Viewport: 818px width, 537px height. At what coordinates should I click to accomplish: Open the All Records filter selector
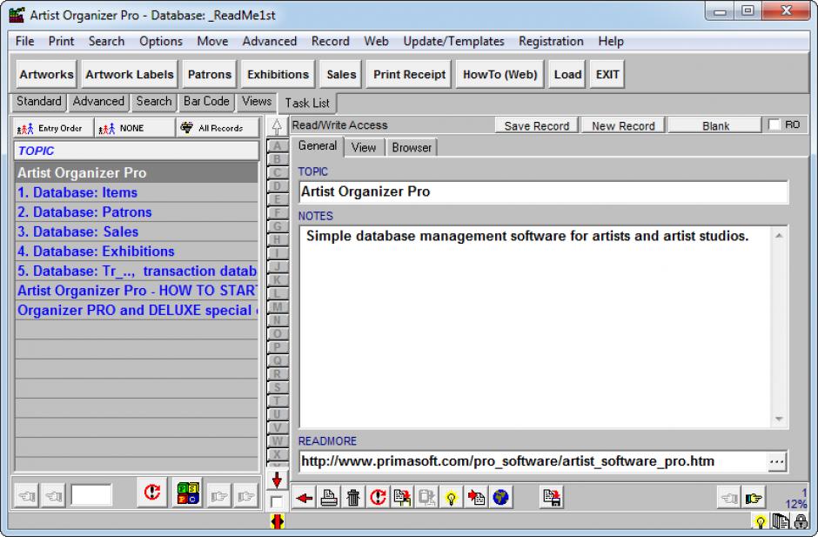pyautogui.click(x=218, y=128)
